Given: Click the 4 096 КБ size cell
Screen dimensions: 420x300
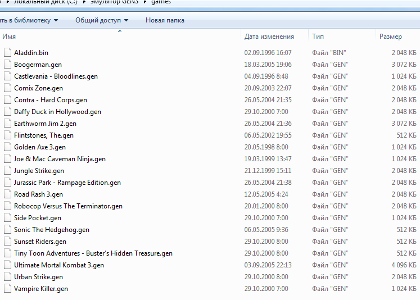Looking at the screenshot, I should pos(404,265).
